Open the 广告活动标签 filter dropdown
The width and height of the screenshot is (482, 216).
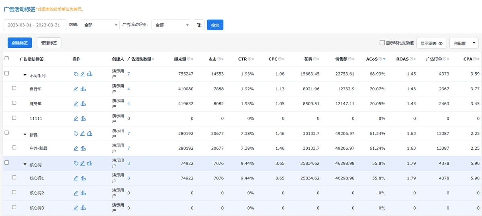(x=171, y=25)
